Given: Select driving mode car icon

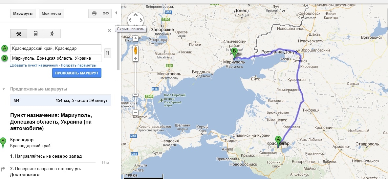Looking at the screenshot, I should pos(19,34).
